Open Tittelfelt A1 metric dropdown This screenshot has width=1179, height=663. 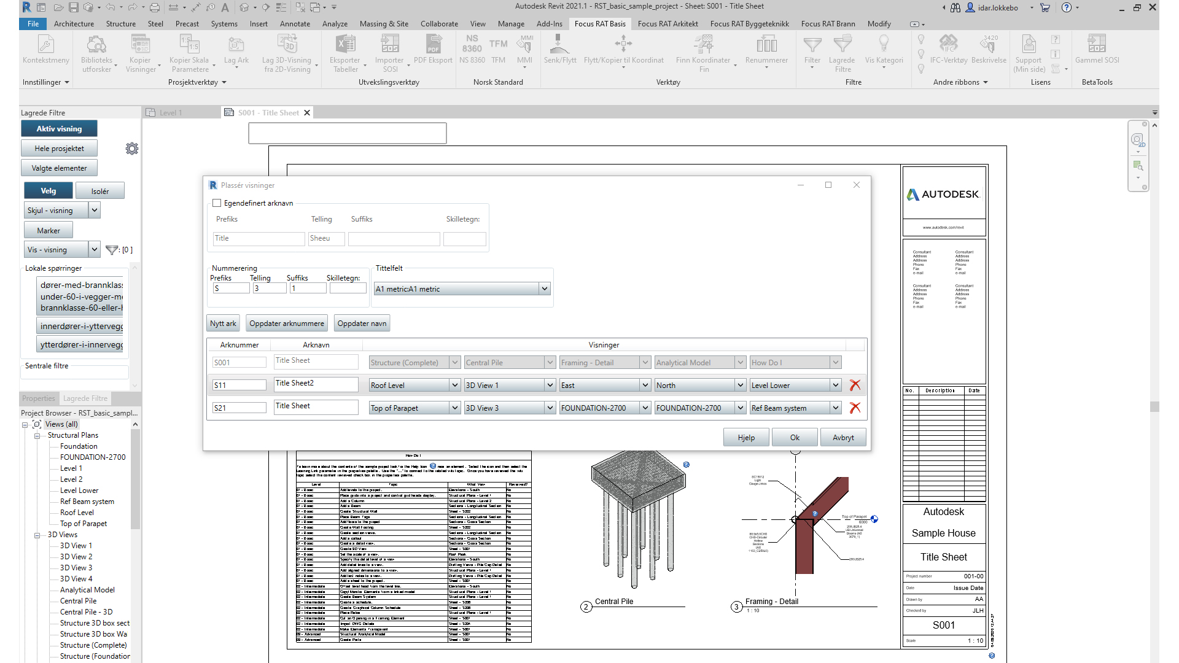pos(544,289)
